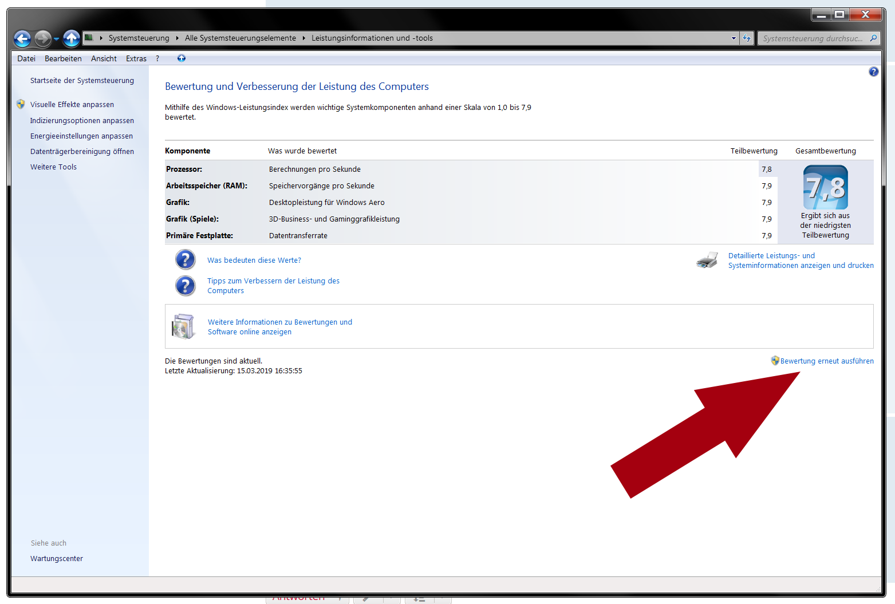Screen dimensions: 895x604
Task: Open the Ansicht menu
Action: [x=104, y=58]
